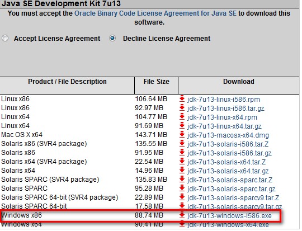The image size is (302, 231).
Task: Click the Windows x86 product cell
Action: tap(21, 215)
